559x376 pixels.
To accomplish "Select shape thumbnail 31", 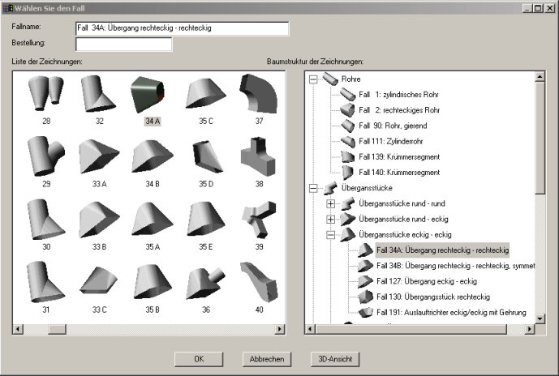I will tap(46, 282).
